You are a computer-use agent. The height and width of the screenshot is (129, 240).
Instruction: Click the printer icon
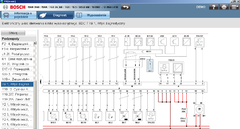[224, 7]
